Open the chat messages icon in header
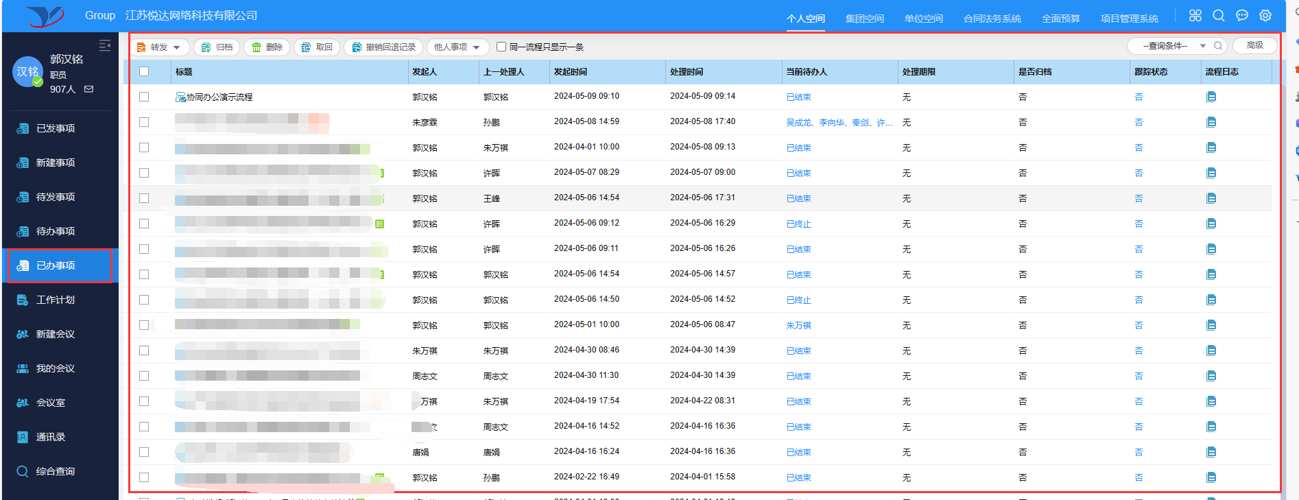1299x500 pixels. pyautogui.click(x=1241, y=16)
